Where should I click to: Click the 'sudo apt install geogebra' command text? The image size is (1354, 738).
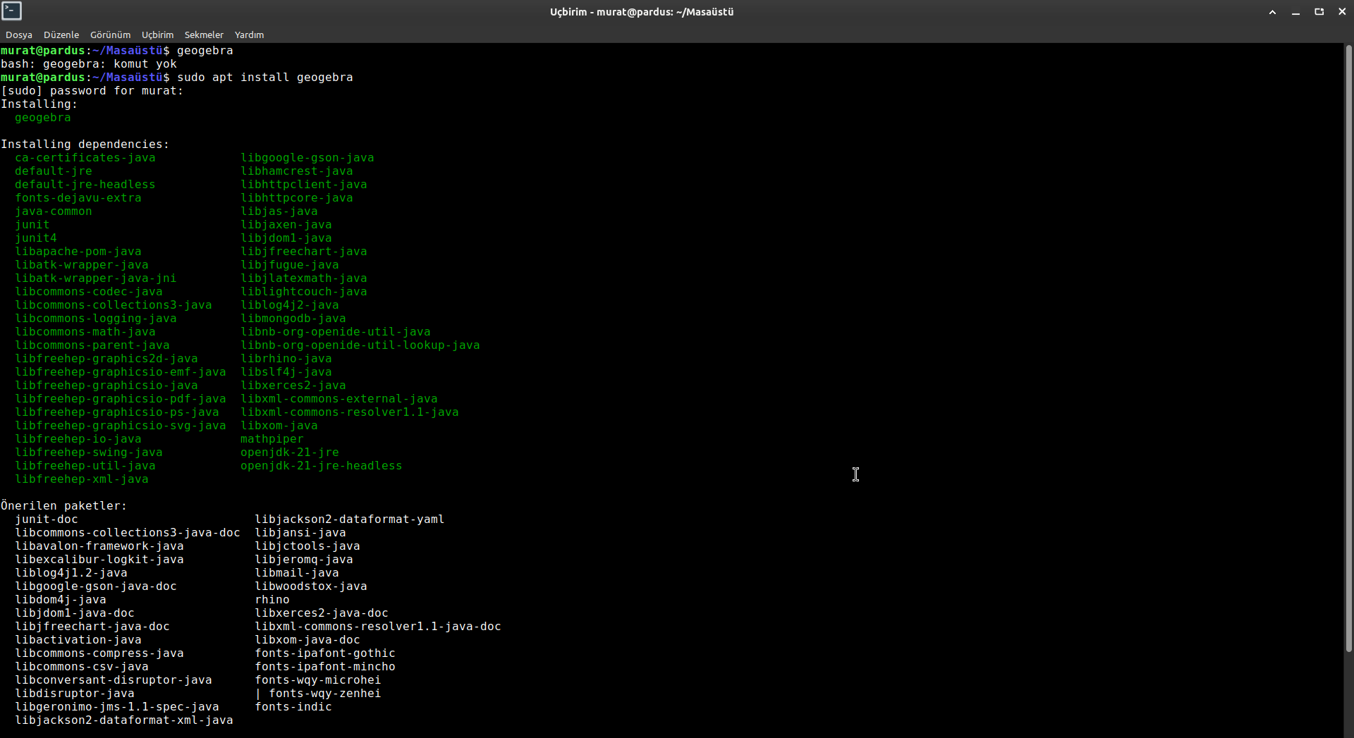click(x=265, y=78)
